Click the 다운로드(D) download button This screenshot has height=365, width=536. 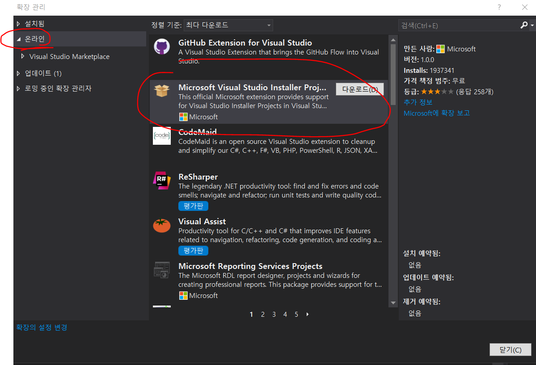pyautogui.click(x=359, y=89)
